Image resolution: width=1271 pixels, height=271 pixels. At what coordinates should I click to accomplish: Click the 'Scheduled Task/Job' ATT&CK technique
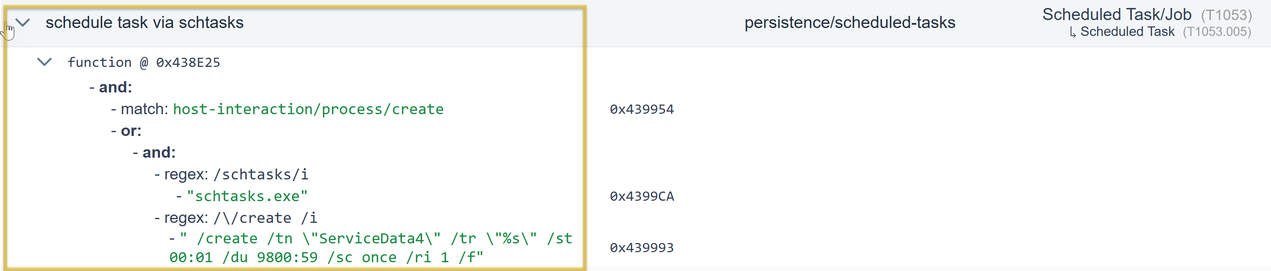[1116, 15]
